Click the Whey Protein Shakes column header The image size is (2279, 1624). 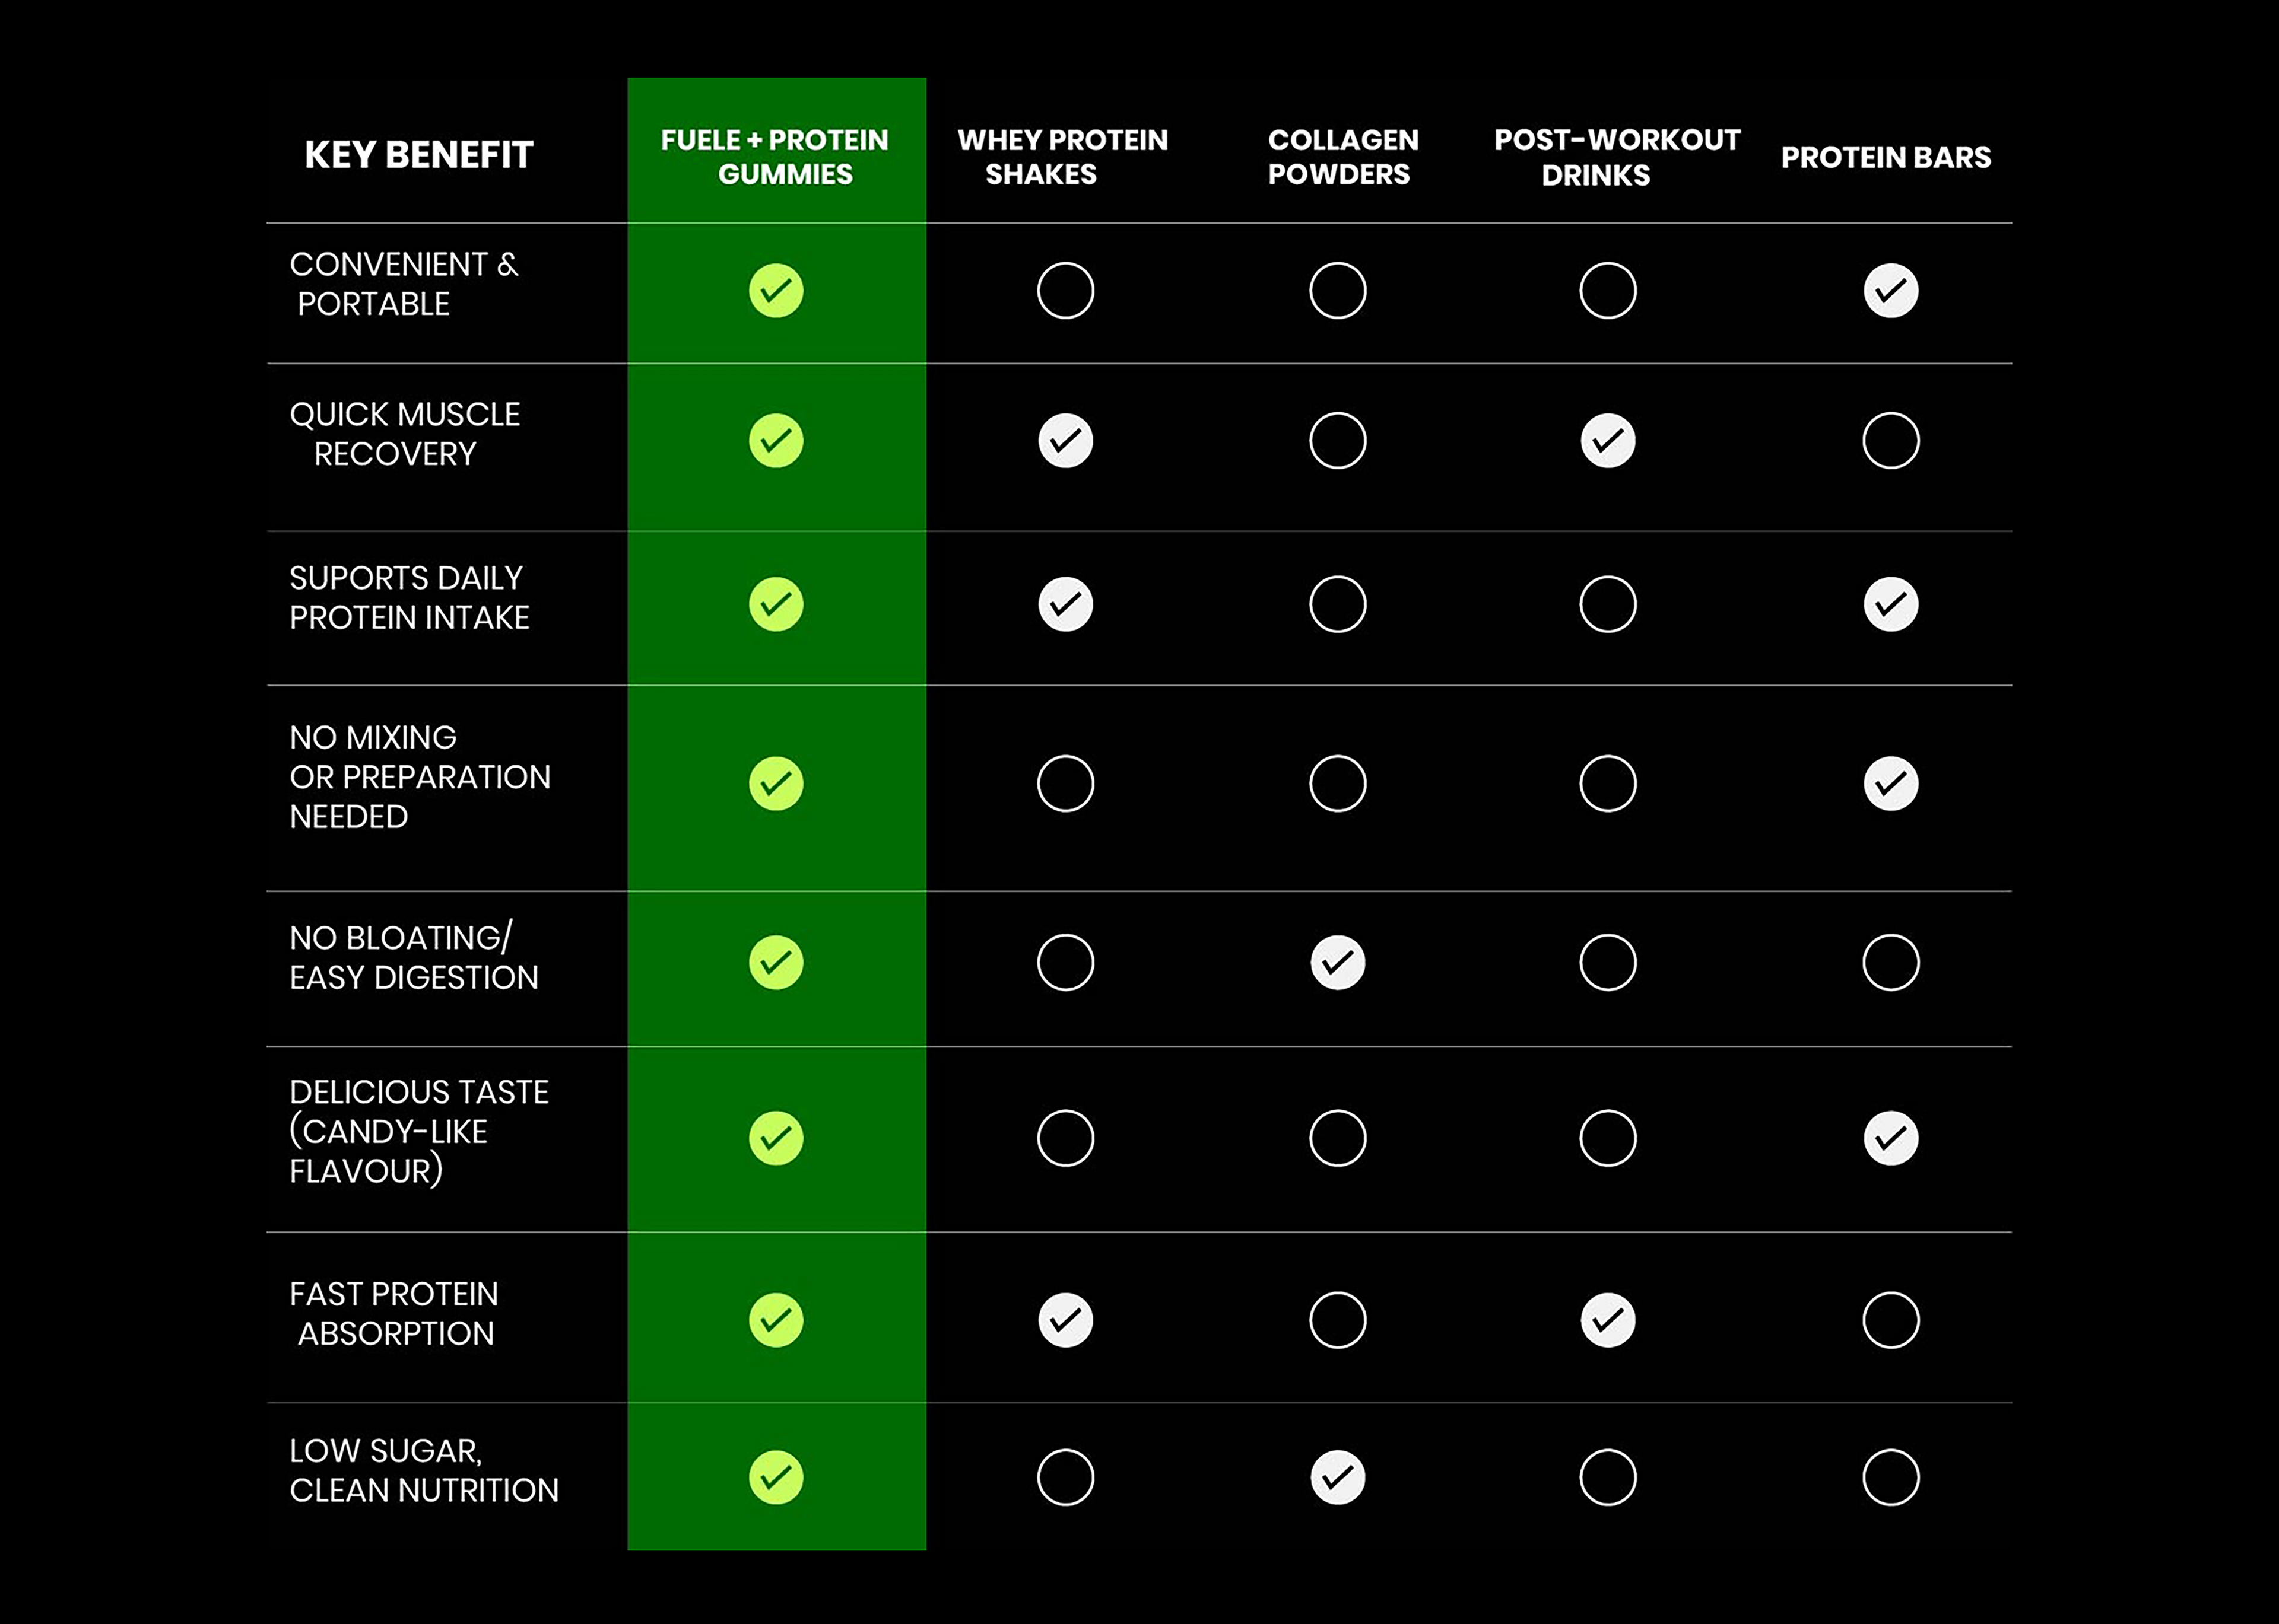[1062, 157]
